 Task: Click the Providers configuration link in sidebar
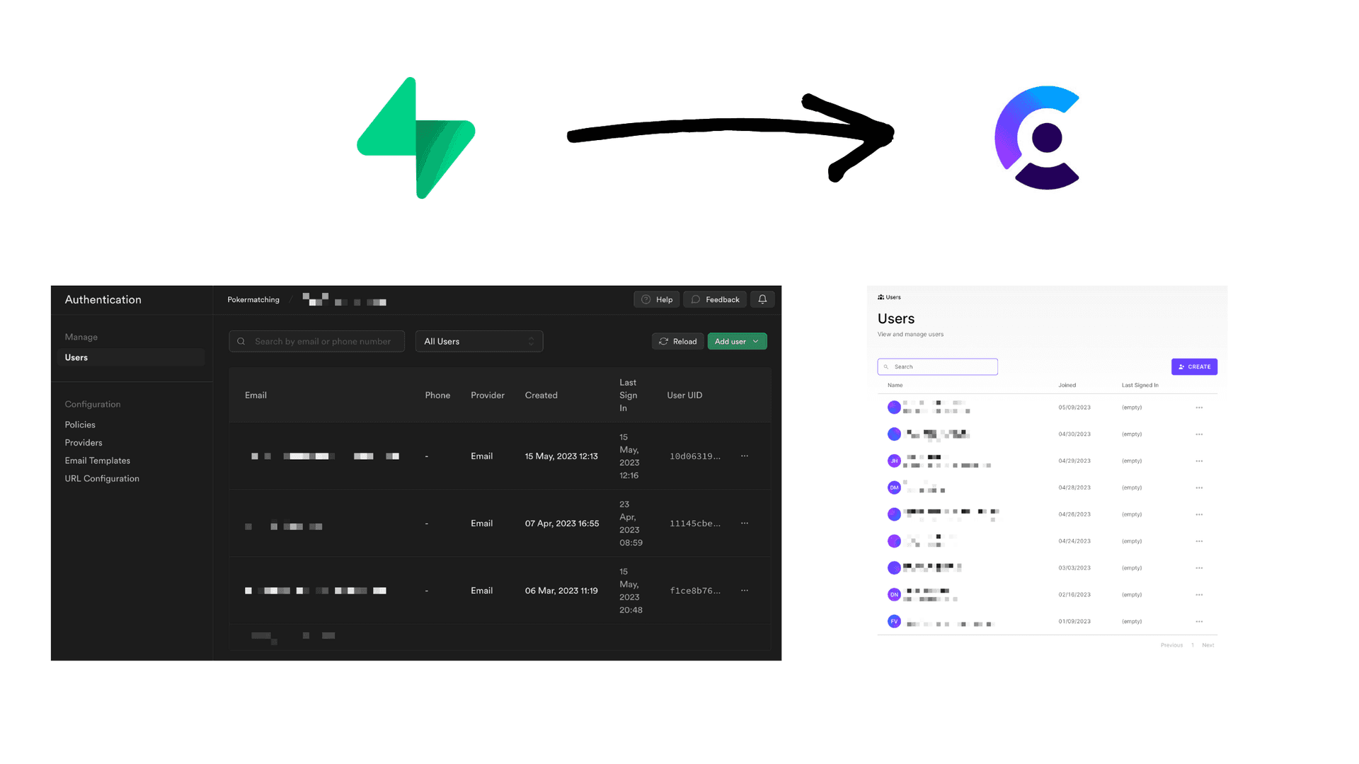[83, 442]
